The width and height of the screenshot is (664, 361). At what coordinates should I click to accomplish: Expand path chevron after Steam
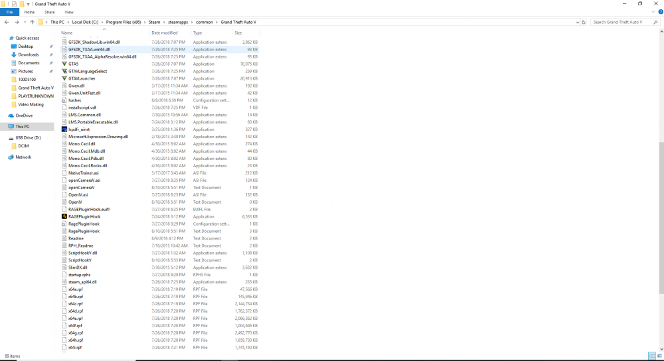[164, 22]
